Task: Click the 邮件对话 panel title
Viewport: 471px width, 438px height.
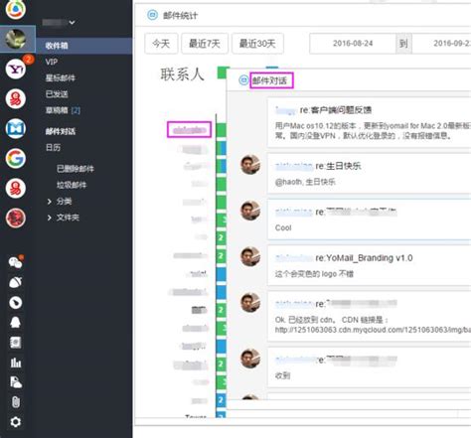Action: (x=269, y=80)
